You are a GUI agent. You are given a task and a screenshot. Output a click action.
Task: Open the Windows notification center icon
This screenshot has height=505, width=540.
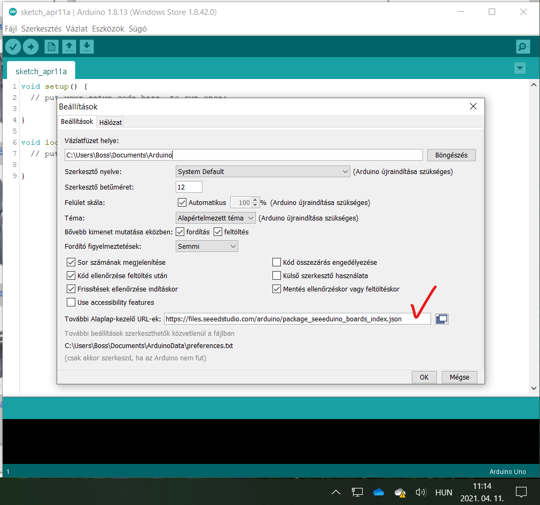coord(521,492)
